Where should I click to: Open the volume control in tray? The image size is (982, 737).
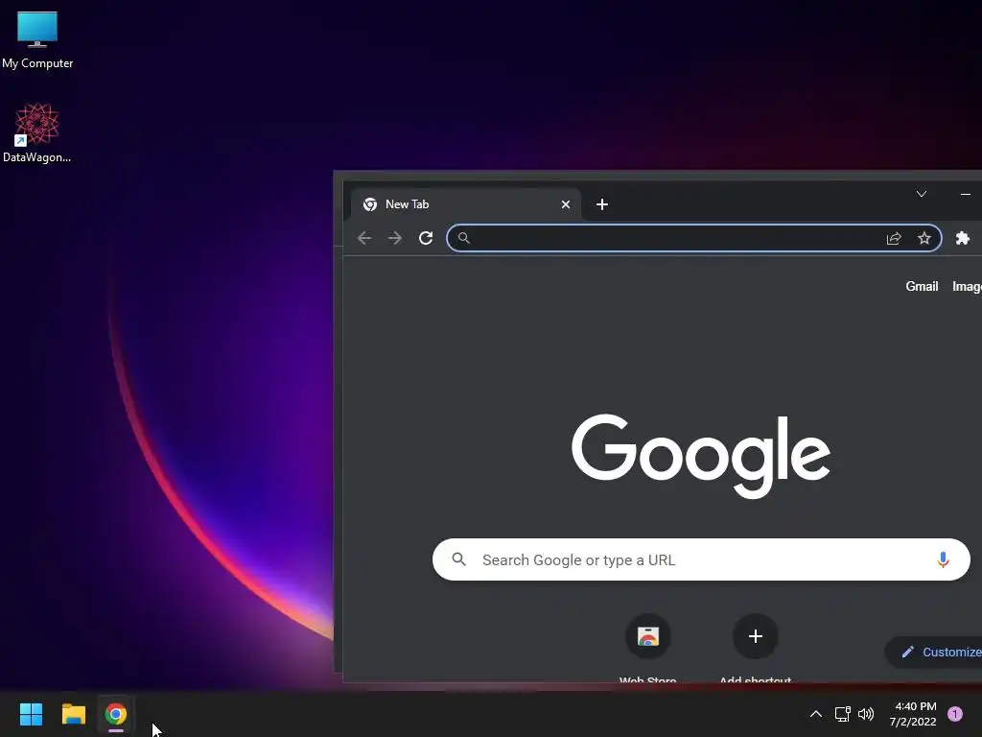click(866, 714)
